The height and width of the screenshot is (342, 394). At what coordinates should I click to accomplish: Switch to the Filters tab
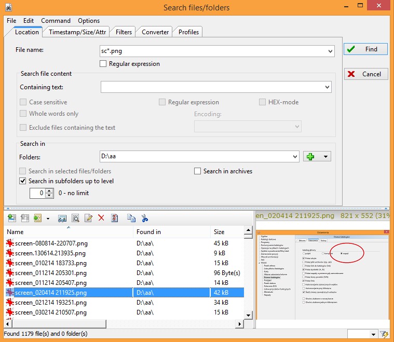(124, 32)
